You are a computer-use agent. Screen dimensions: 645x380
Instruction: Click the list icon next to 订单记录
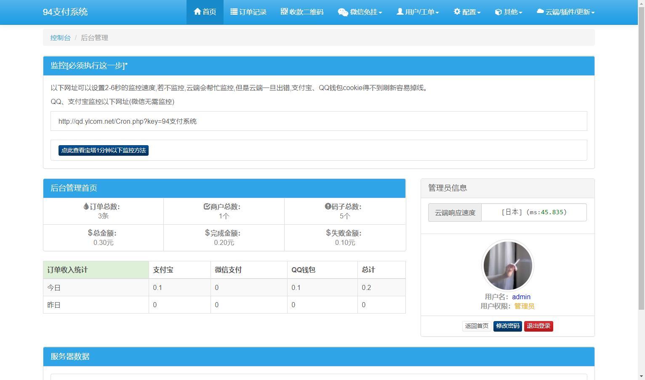pos(233,11)
